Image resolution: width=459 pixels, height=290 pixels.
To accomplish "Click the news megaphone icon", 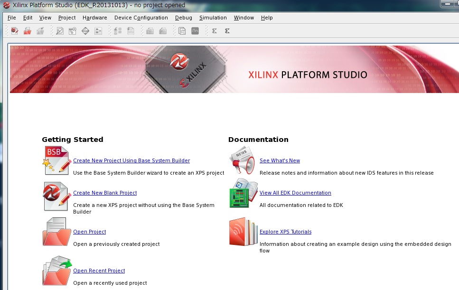I will (x=242, y=160).
